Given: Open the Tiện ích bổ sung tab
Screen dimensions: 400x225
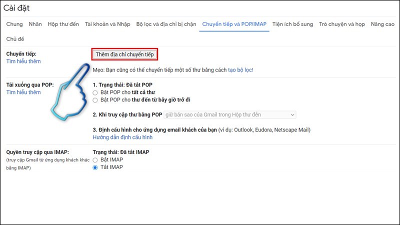Looking at the screenshot, I should (x=293, y=23).
